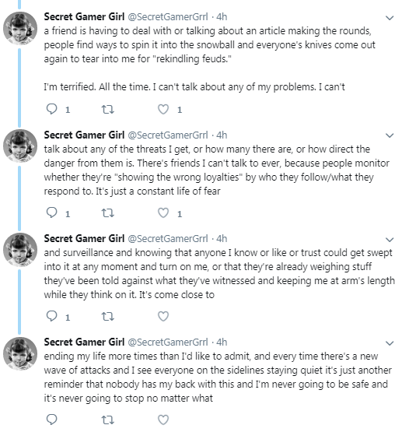Expand more options on second tweet's chevron
Screen dimensions: 402x432
[x=390, y=135]
